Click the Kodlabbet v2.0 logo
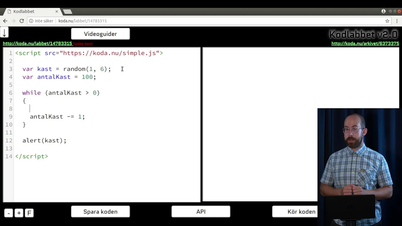402x226 pixels. pos(364,34)
